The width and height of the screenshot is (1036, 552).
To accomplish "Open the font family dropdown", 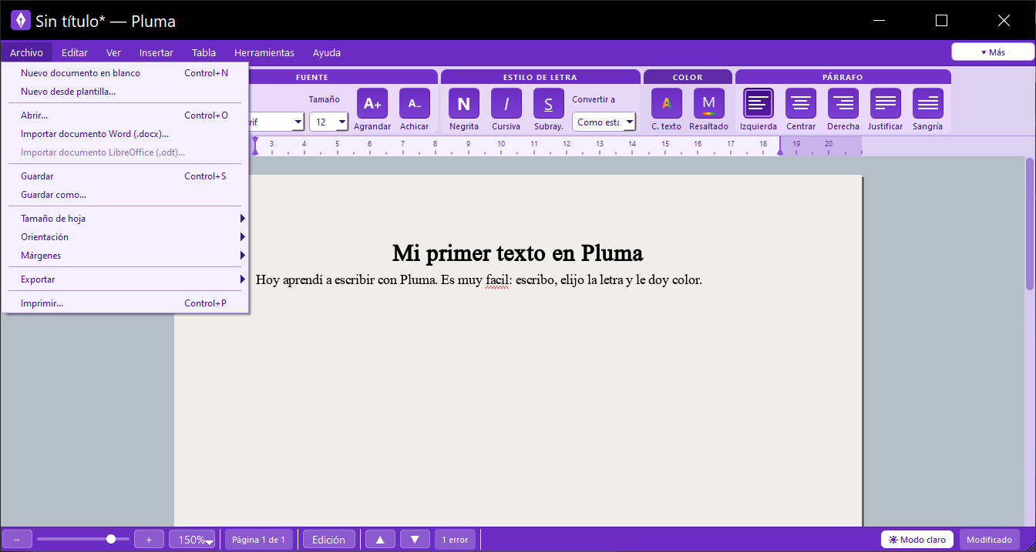I will pos(276,122).
